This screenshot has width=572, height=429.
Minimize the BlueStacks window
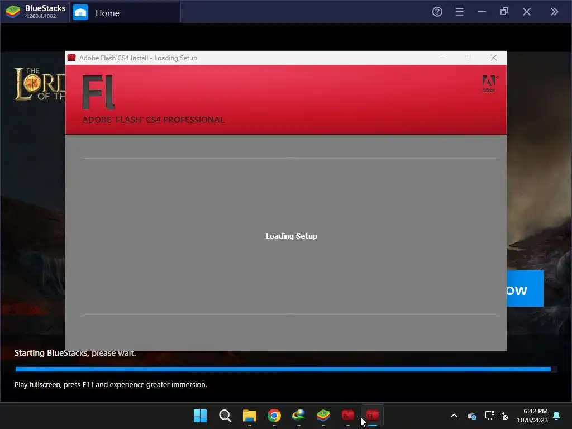pyautogui.click(x=482, y=12)
